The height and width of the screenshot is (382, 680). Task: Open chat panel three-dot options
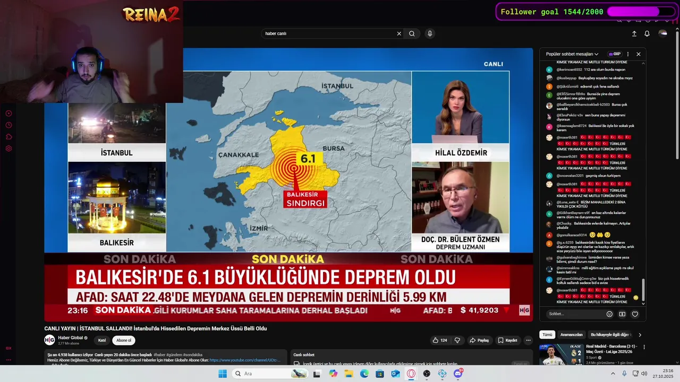(x=628, y=54)
